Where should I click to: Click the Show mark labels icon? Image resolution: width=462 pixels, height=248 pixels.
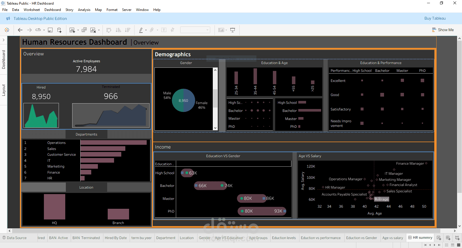click(164, 30)
